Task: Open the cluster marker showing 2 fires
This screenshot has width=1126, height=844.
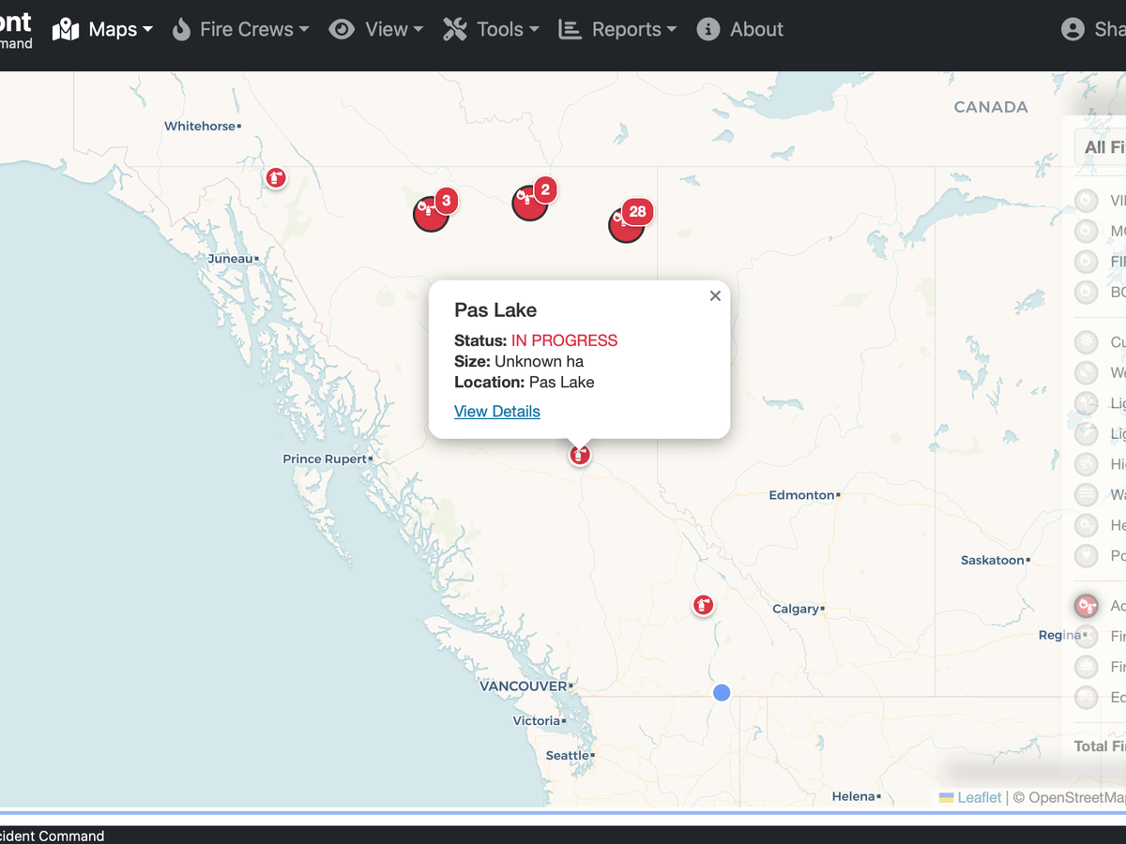Action: point(530,202)
